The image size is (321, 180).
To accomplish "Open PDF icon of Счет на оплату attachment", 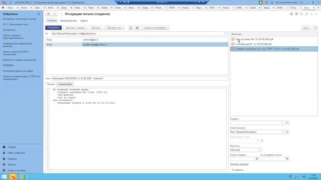I will (x=233, y=39).
